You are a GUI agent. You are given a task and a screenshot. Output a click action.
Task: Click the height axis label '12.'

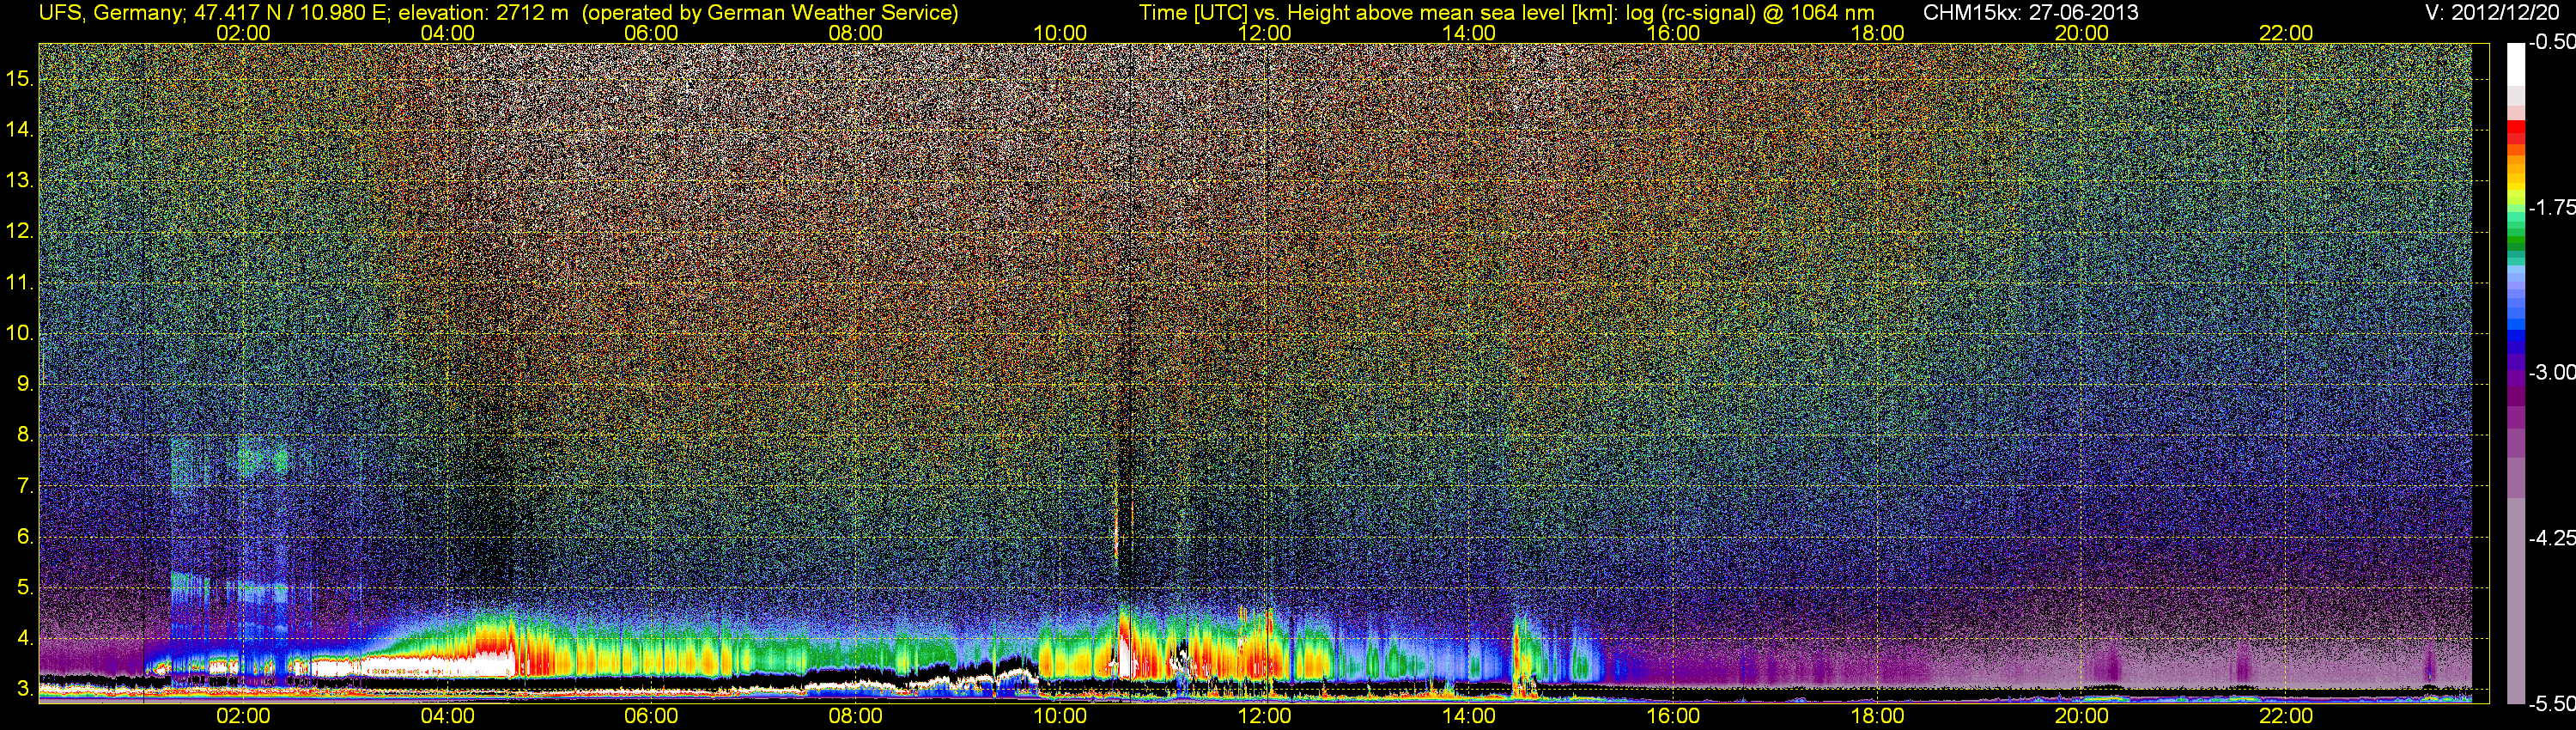20,232
